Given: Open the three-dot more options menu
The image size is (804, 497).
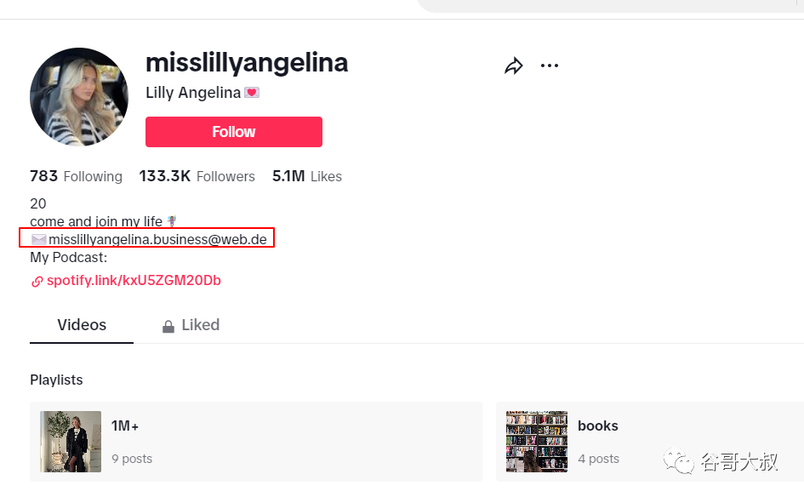Looking at the screenshot, I should pyautogui.click(x=550, y=66).
